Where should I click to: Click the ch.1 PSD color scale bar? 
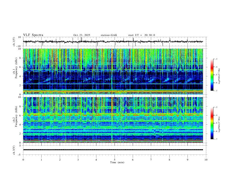[x=212, y=75]
